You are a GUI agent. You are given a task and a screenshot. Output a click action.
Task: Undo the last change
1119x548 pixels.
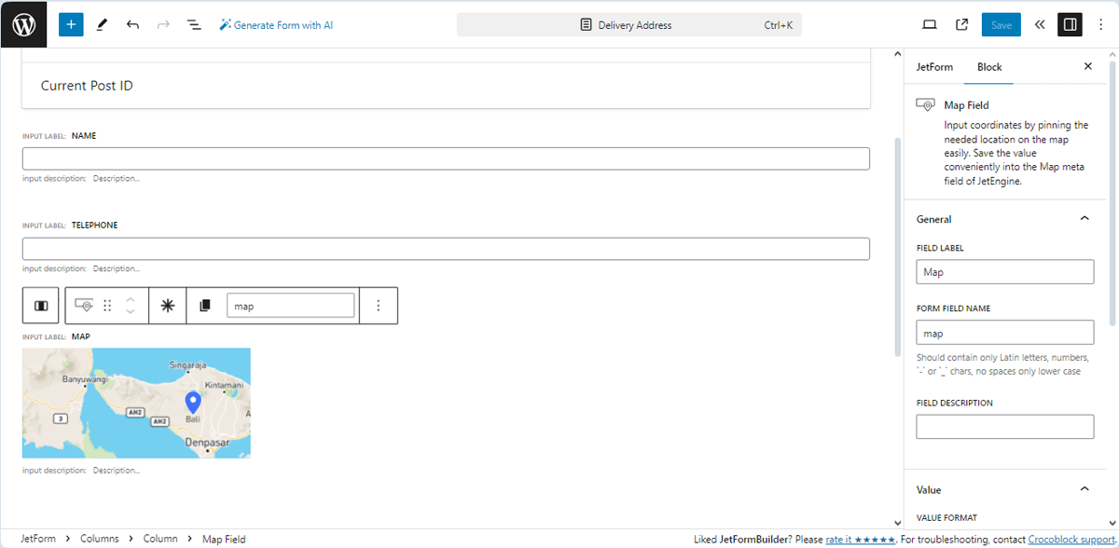tap(133, 24)
